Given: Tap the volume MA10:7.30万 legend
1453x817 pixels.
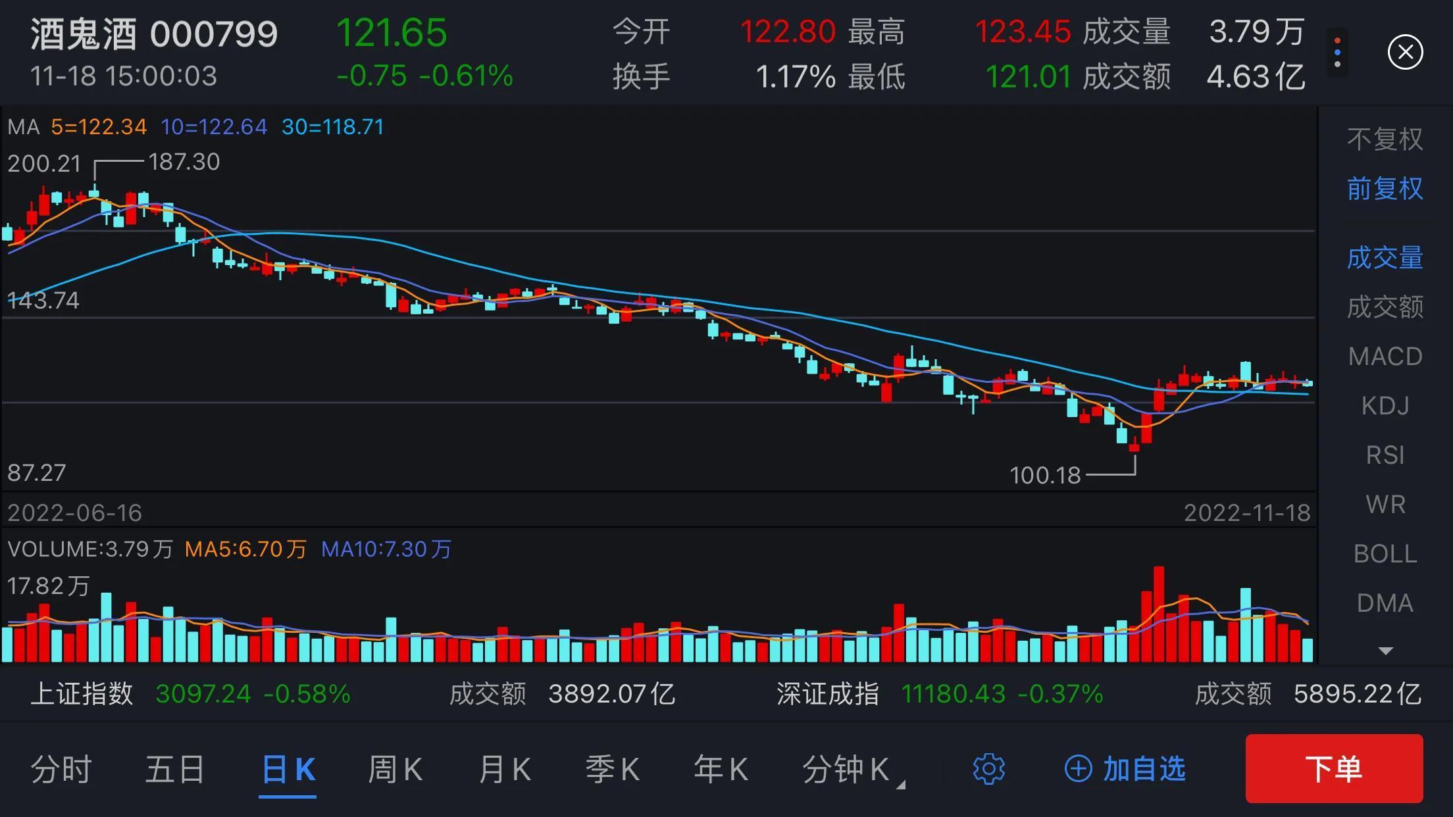Looking at the screenshot, I should [386, 549].
